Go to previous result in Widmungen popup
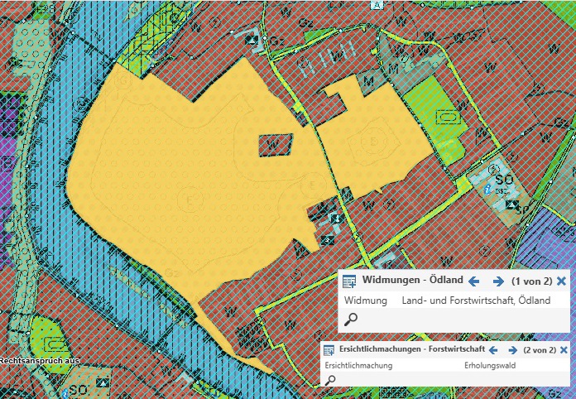 (474, 281)
